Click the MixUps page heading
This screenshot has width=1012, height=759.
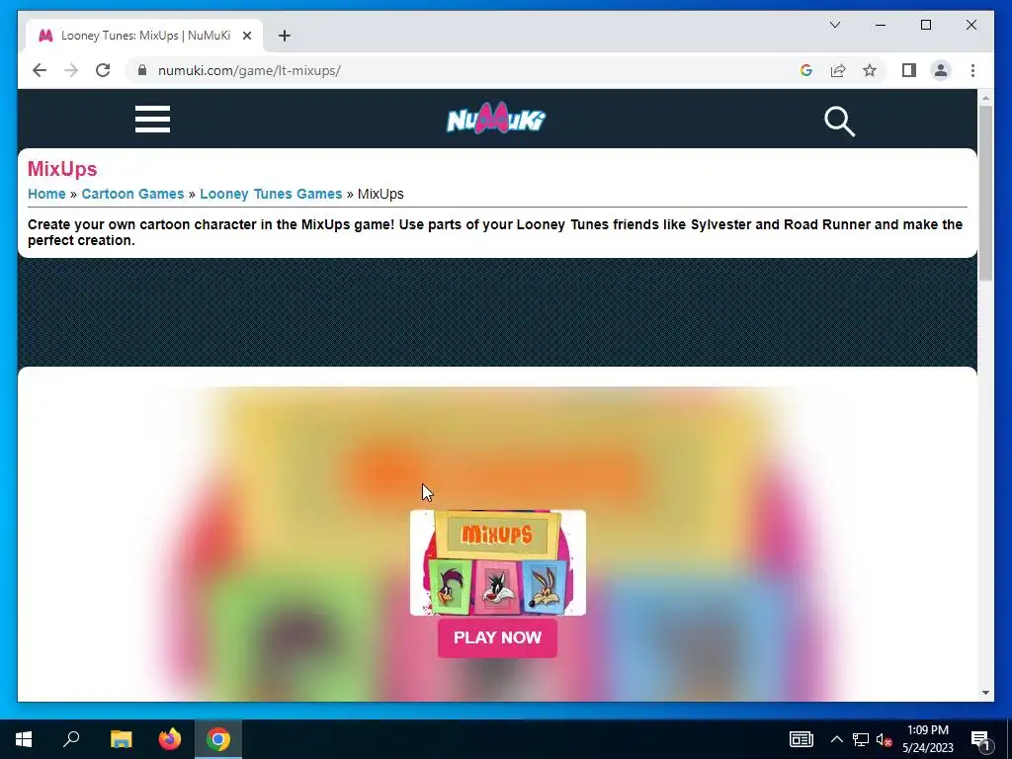[x=62, y=169]
